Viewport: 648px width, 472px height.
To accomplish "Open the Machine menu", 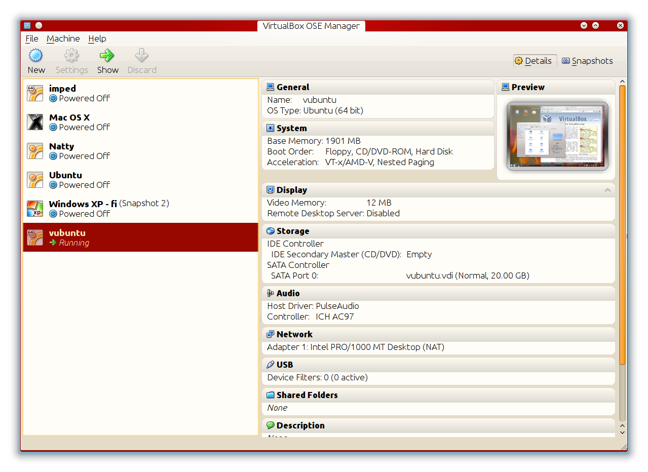I will point(63,38).
